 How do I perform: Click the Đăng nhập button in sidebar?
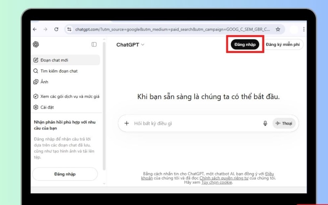point(65,174)
